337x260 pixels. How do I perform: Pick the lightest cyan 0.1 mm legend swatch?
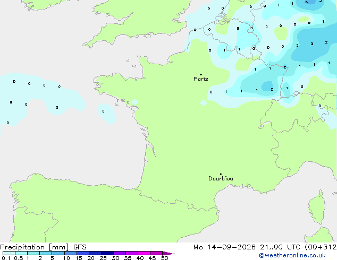[9, 253]
